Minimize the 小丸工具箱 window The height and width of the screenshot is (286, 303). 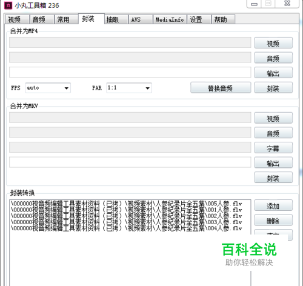click(x=254, y=4)
